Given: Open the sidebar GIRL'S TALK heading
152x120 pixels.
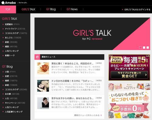Looking at the screenshot, I should click(9, 19).
